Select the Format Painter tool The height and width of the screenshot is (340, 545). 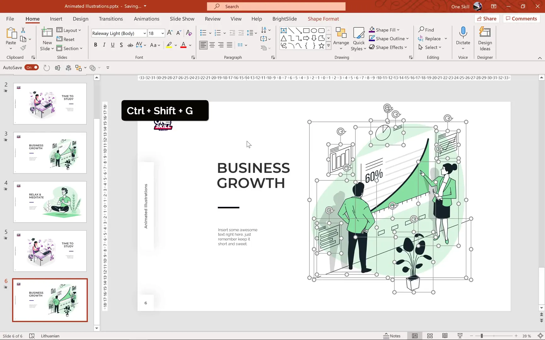click(23, 48)
